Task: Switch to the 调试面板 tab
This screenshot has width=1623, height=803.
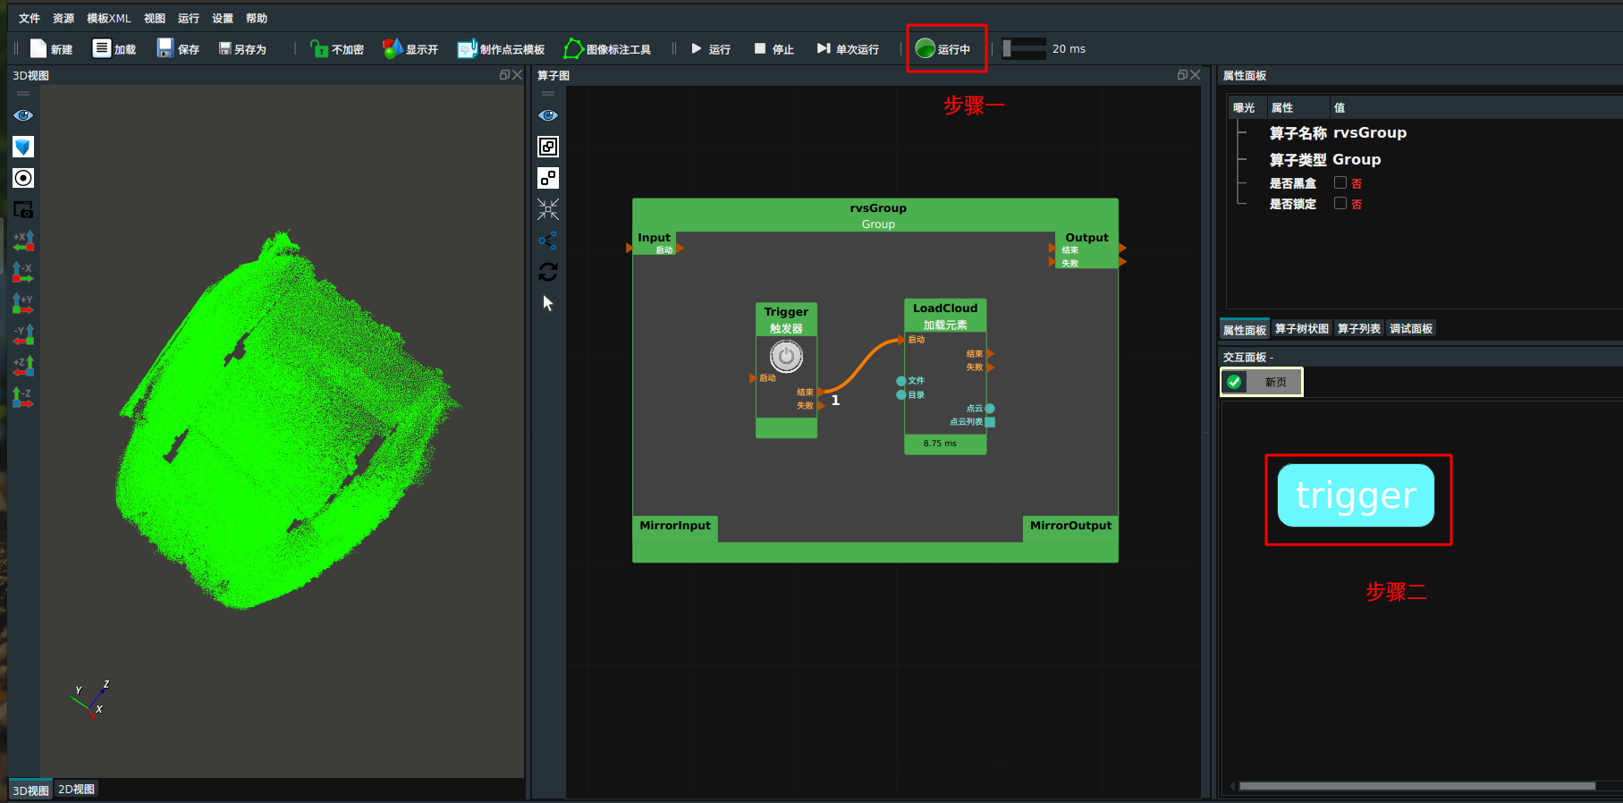Action: (1411, 329)
